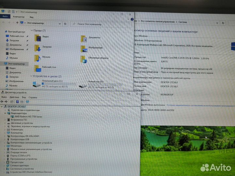Screen dimensions: 235x176
Task: Open the Видео folder icon in Папки
Action: 38,38
